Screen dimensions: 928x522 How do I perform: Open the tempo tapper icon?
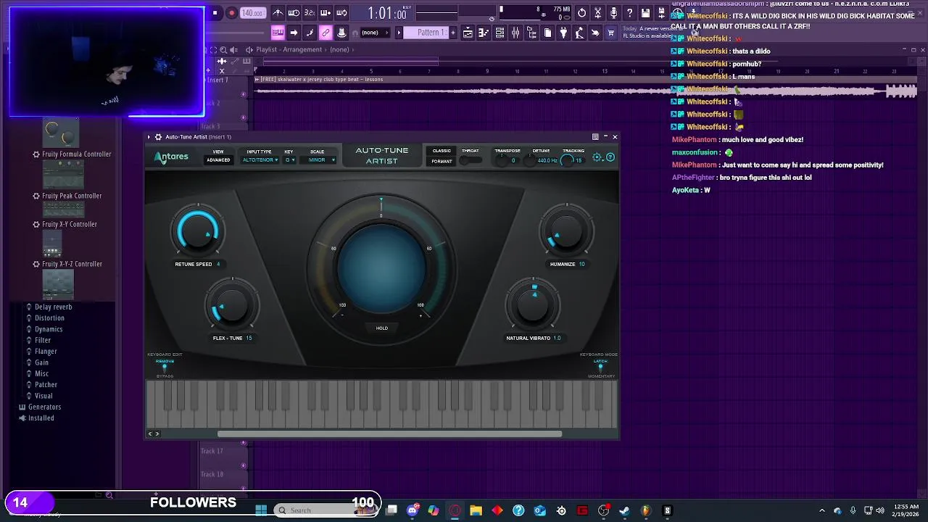click(x=579, y=33)
